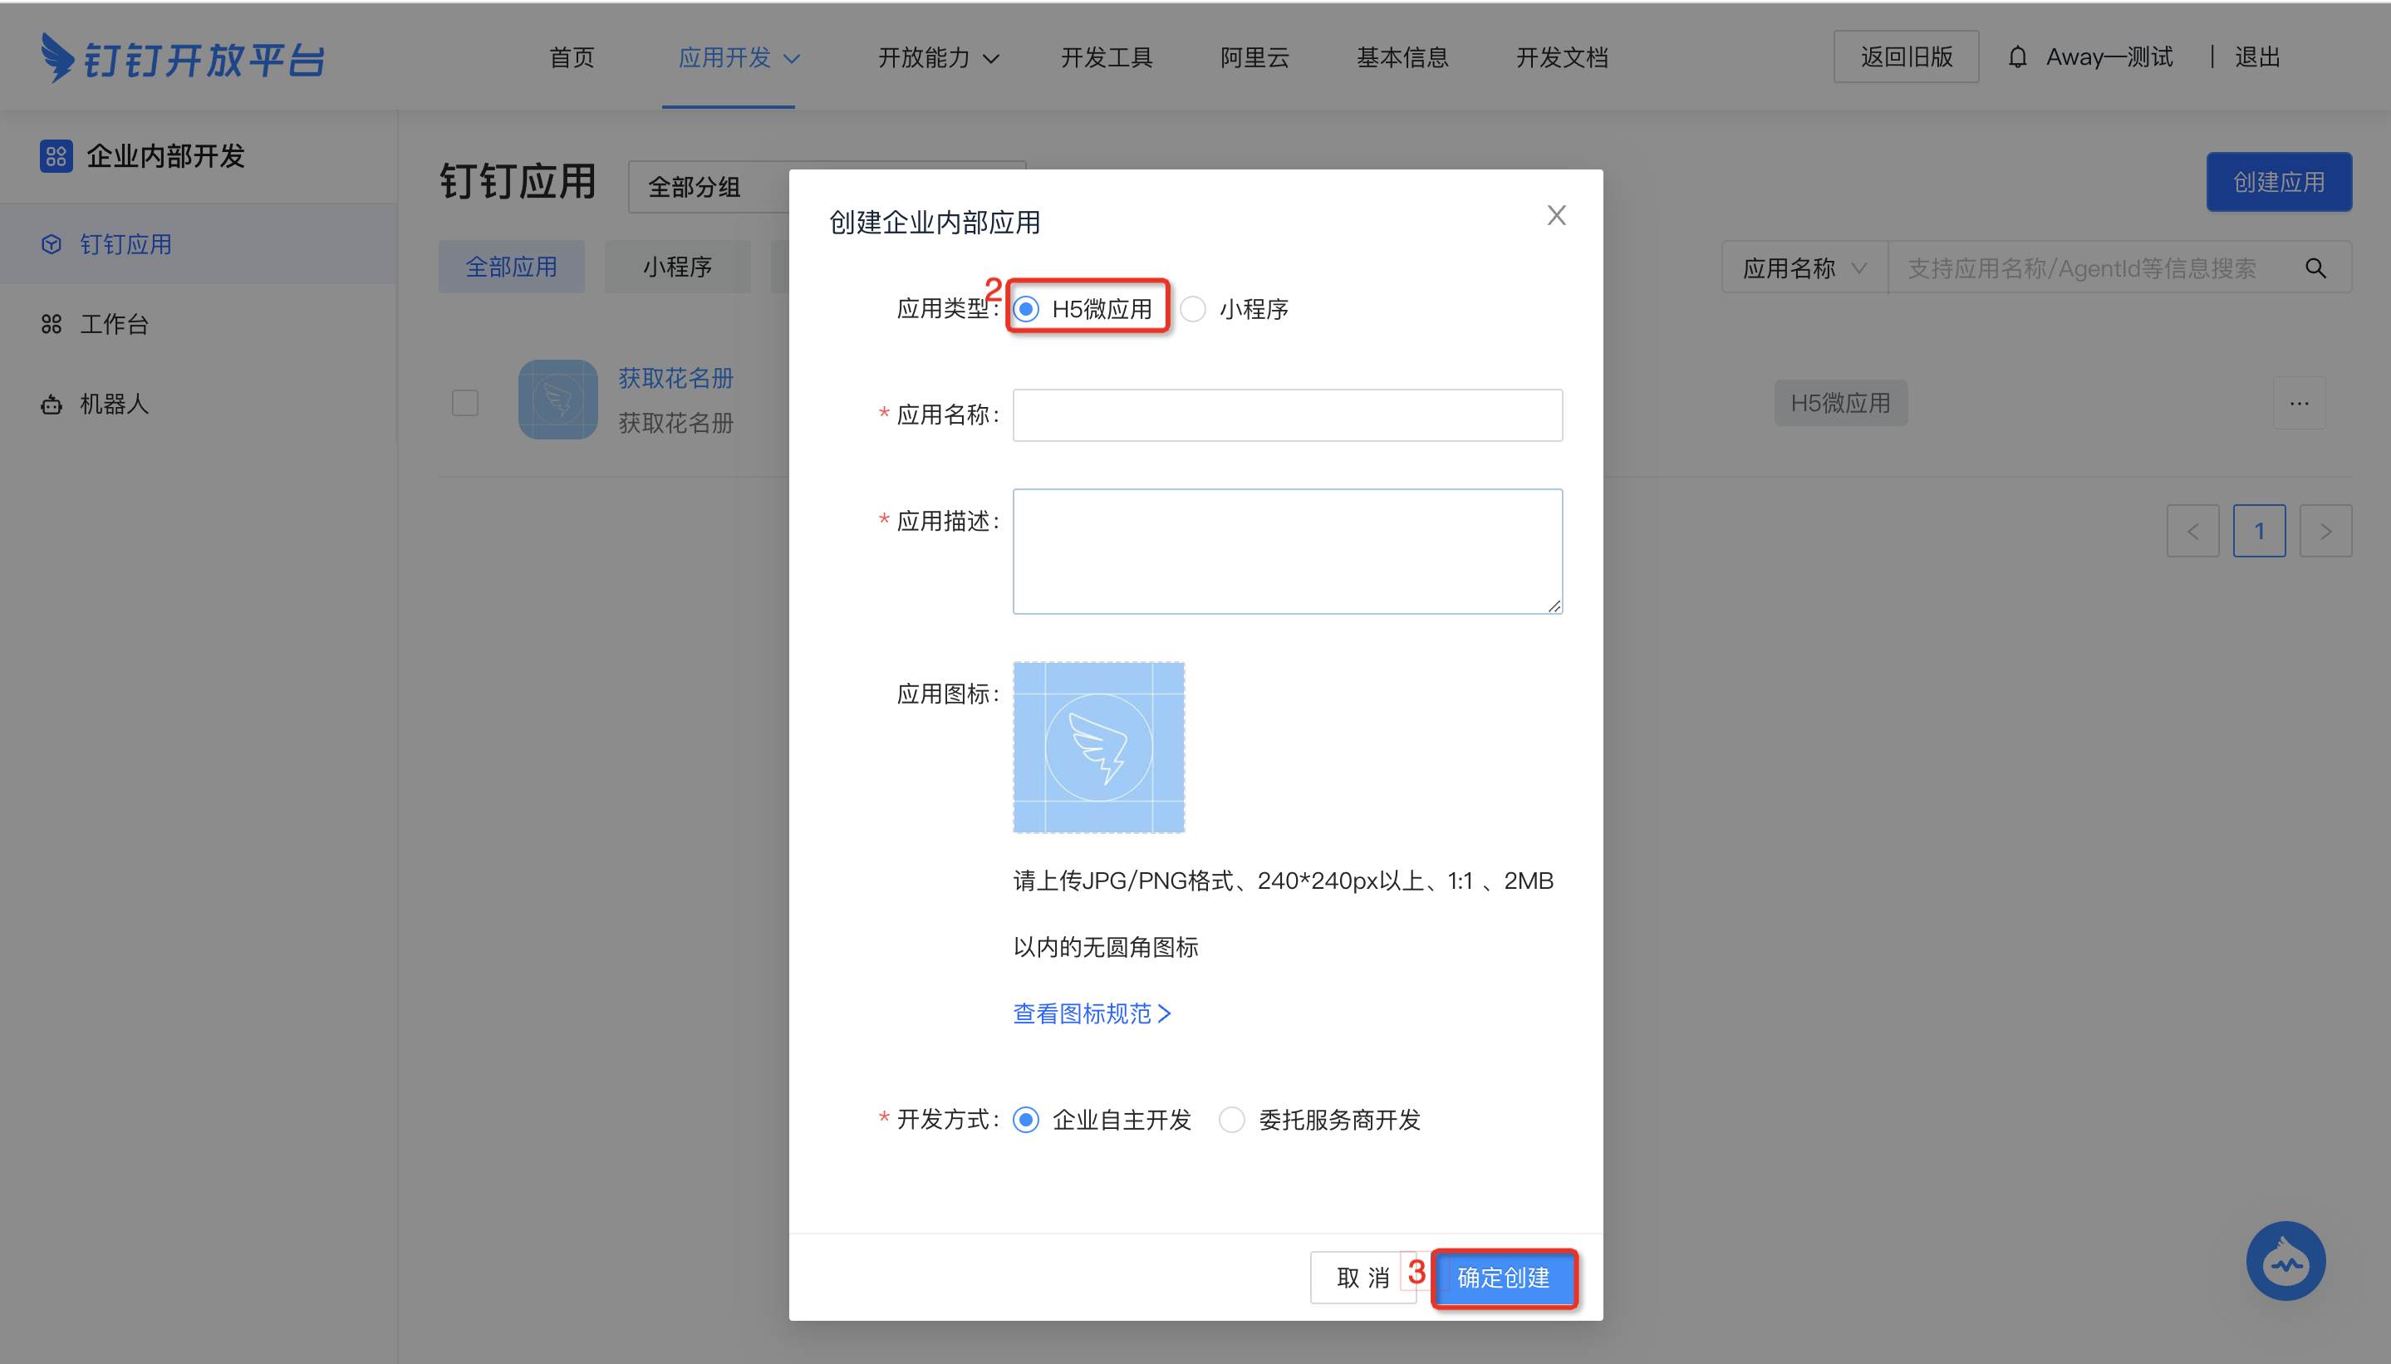This screenshot has height=1364, width=2391.
Task: Focus the 应用名称 input field
Action: pos(1288,415)
